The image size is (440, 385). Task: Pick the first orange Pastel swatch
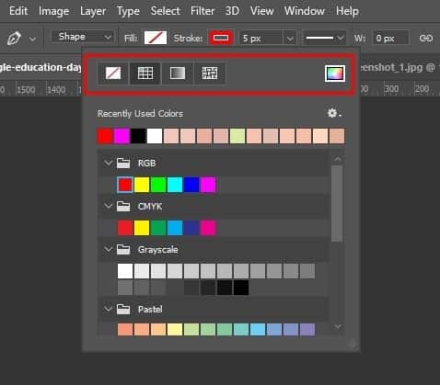click(x=125, y=330)
